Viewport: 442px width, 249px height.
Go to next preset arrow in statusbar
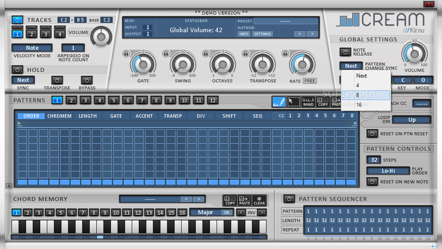[x=312, y=34]
